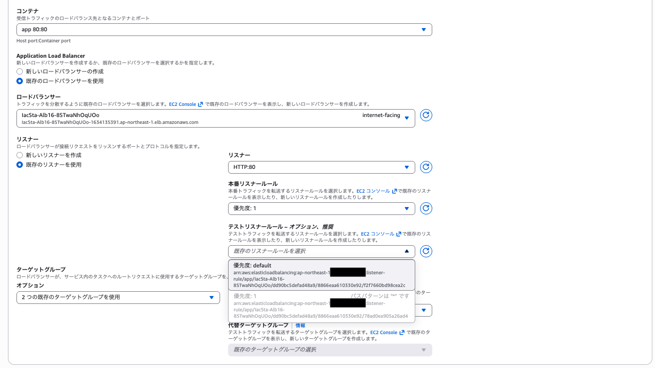Click refresh icon next to テストリスナールール dropdown

point(426,252)
